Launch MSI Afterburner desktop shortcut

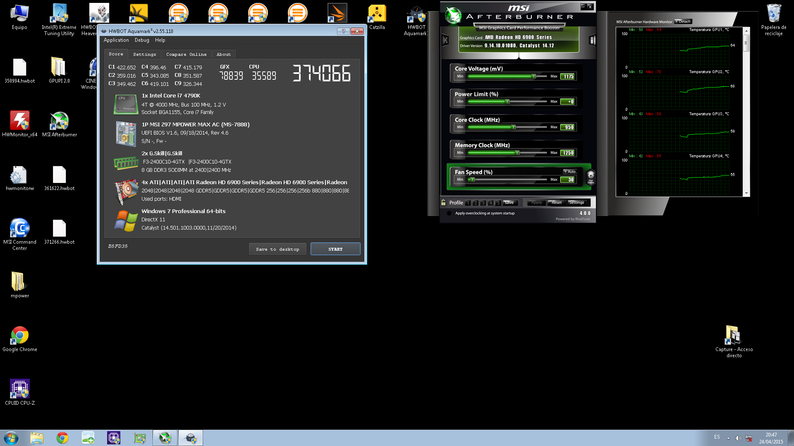coord(59,124)
